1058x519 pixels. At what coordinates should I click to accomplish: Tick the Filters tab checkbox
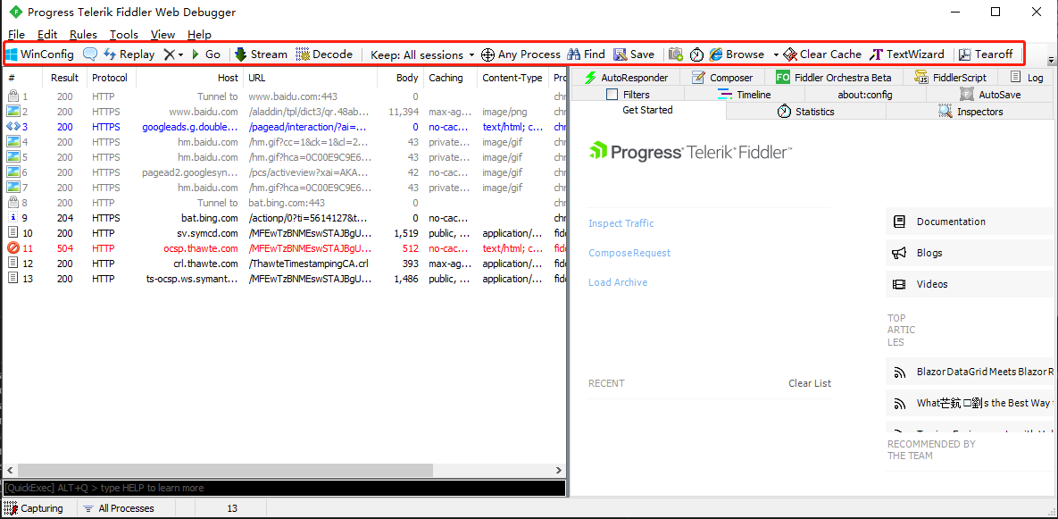click(612, 95)
